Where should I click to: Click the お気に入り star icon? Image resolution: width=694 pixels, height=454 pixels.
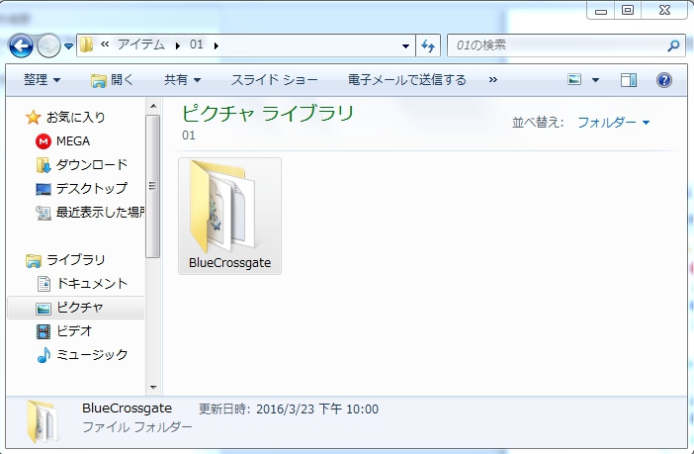(34, 118)
